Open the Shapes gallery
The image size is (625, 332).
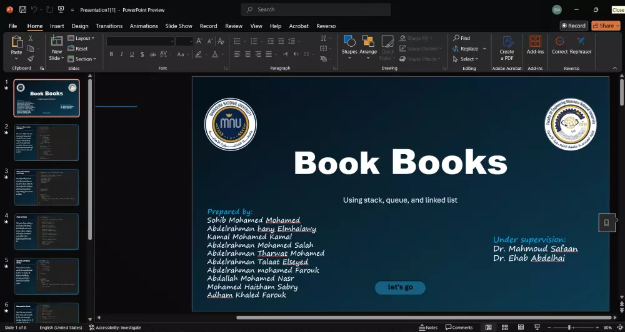tap(349, 45)
